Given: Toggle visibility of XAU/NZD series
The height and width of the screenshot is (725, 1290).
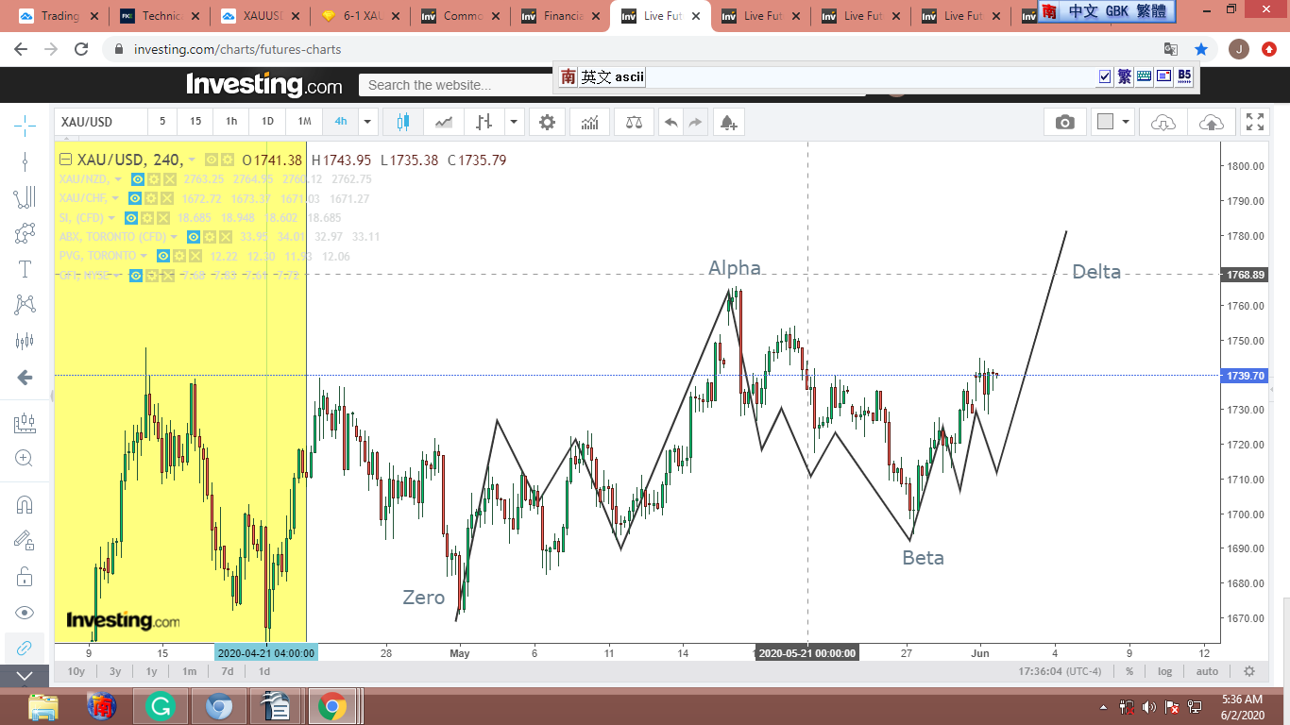Looking at the screenshot, I should click(137, 179).
